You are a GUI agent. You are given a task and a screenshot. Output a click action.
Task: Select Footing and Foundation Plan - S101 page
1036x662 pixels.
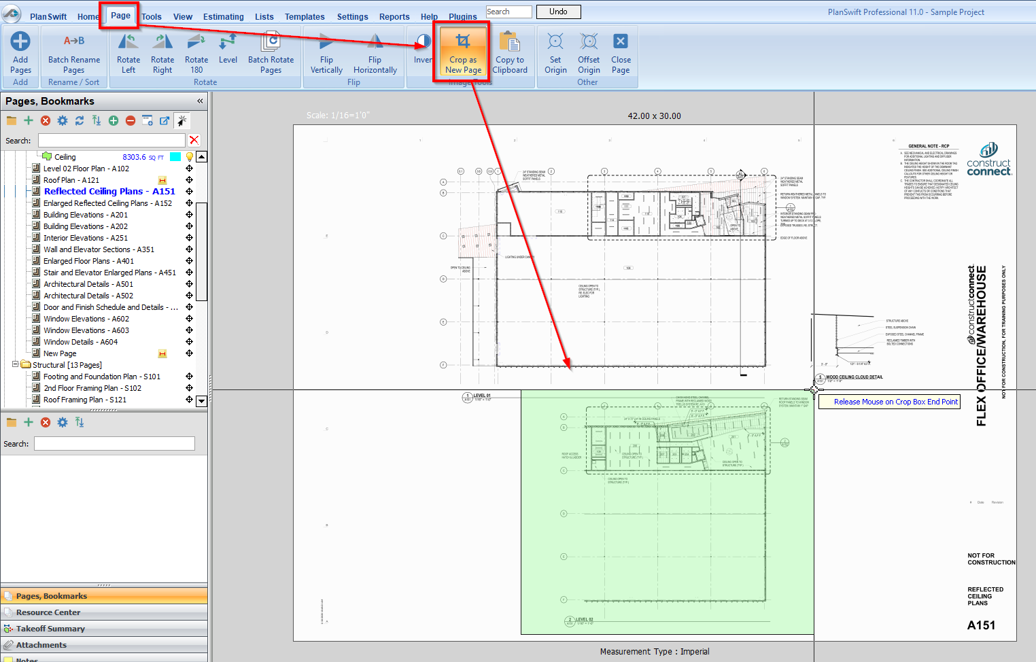102,377
